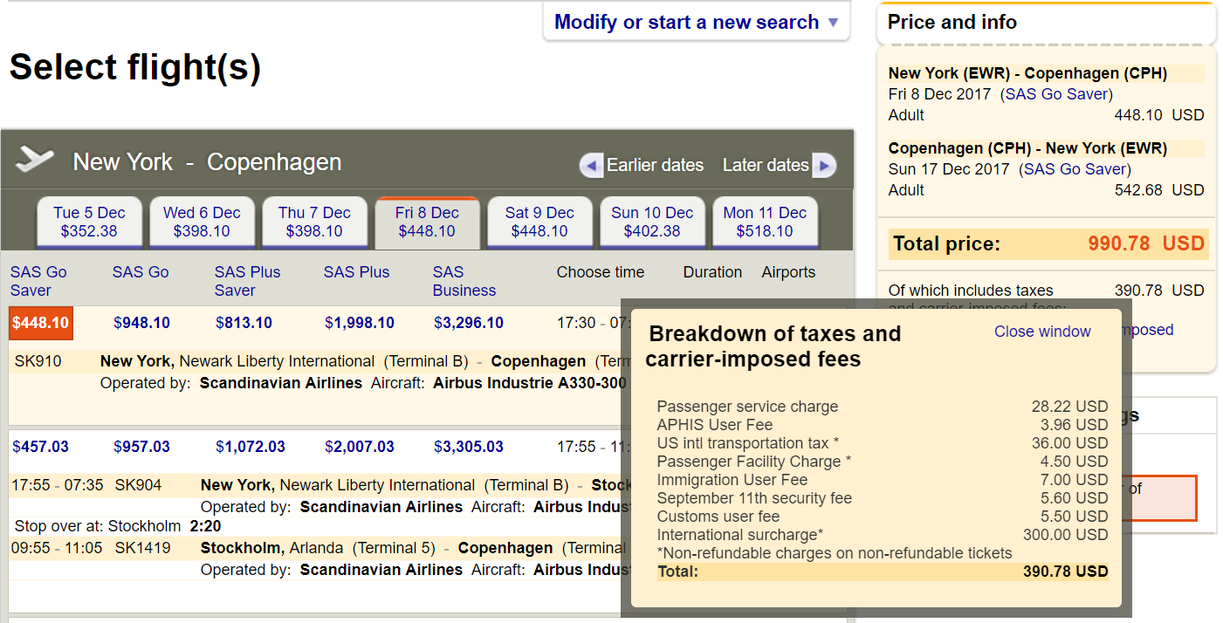Screen dimensions: 1223x623
Task: Open SAS Go Saver link for Fri 8 Dec
Action: point(1056,94)
